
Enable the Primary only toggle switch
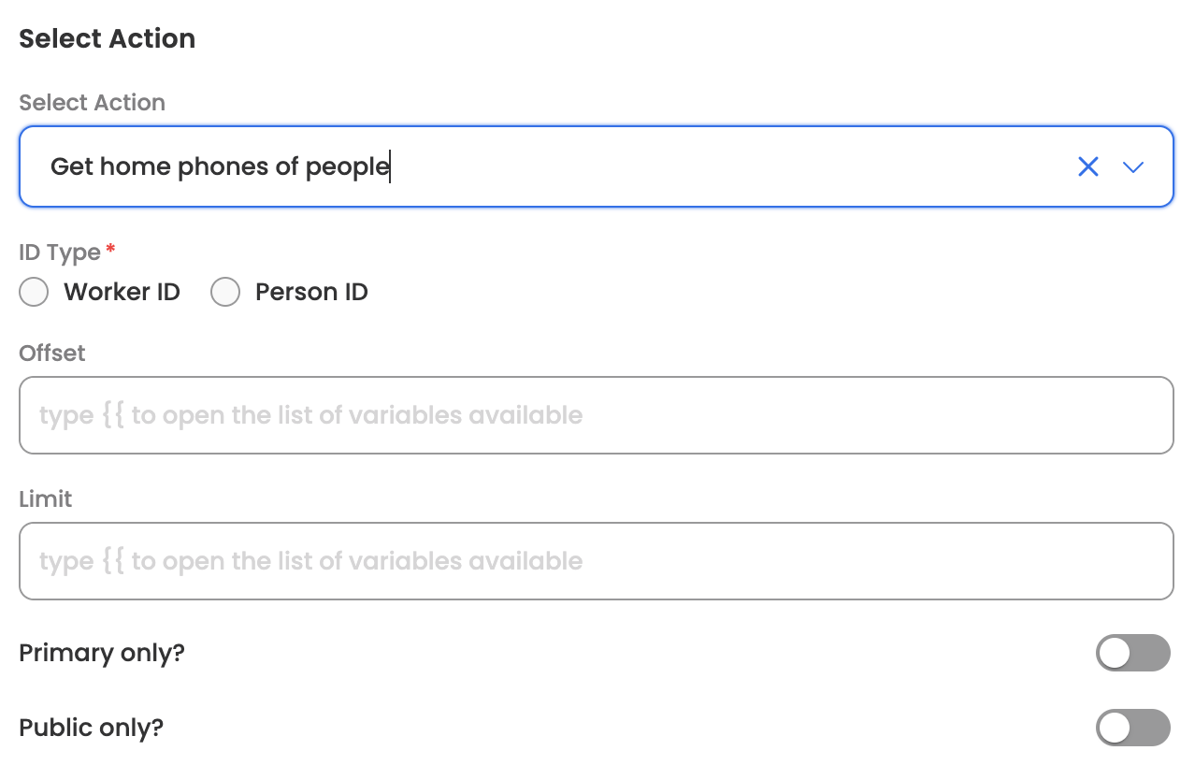tap(1132, 653)
